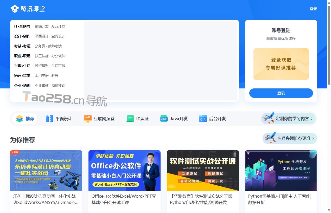Image resolution: width=331 pixels, height=213 pixels.
Task: Expand 选择兴趣推荐更准 chevron arrow
Action: (313, 139)
